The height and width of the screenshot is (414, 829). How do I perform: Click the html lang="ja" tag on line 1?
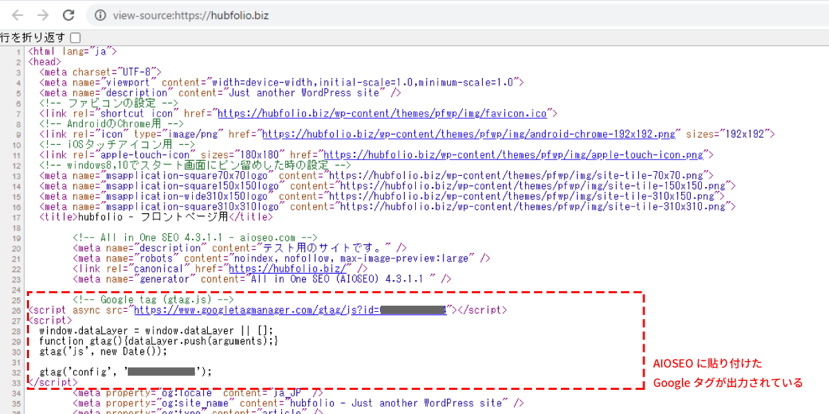pos(73,51)
